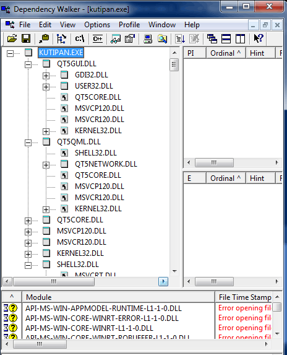Image resolution: width=287 pixels, height=355 pixels.
Task: Open the Profile menu
Action: (129, 25)
